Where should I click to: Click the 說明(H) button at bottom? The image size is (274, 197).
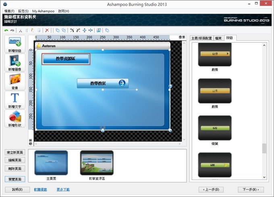(x=17, y=189)
